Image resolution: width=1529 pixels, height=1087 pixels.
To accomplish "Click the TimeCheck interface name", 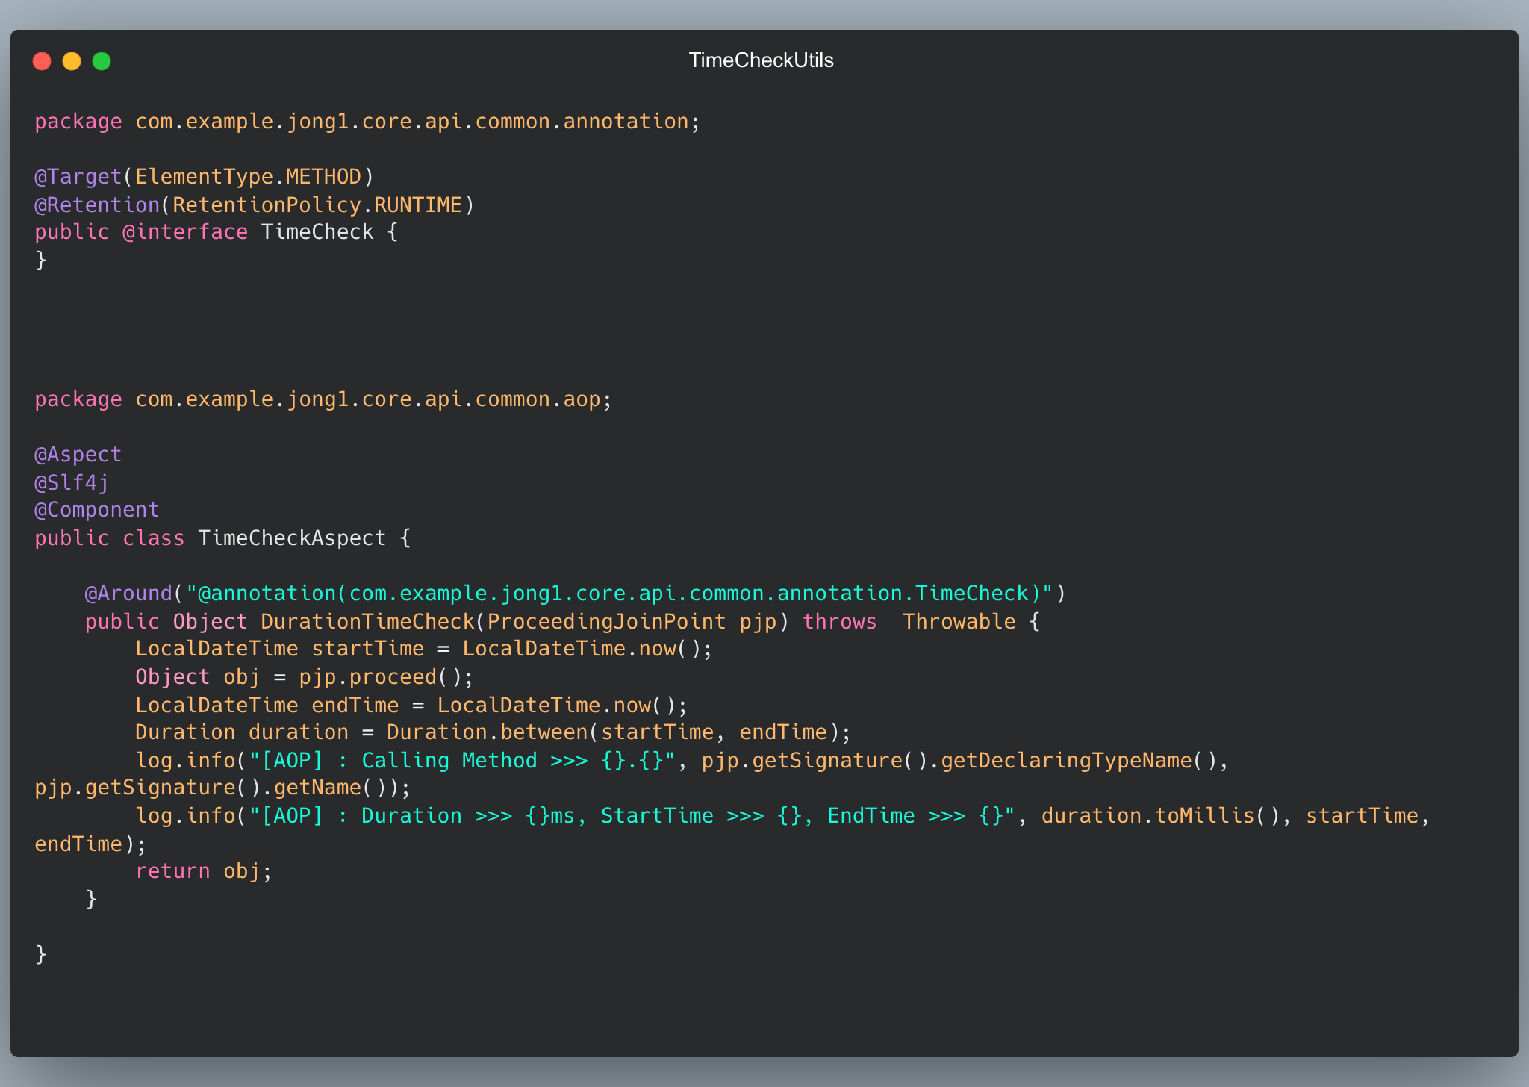I will (317, 232).
